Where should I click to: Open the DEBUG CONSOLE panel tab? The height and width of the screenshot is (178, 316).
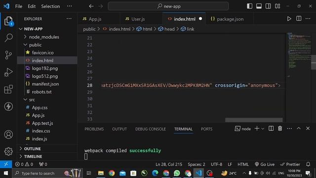coord(150,129)
